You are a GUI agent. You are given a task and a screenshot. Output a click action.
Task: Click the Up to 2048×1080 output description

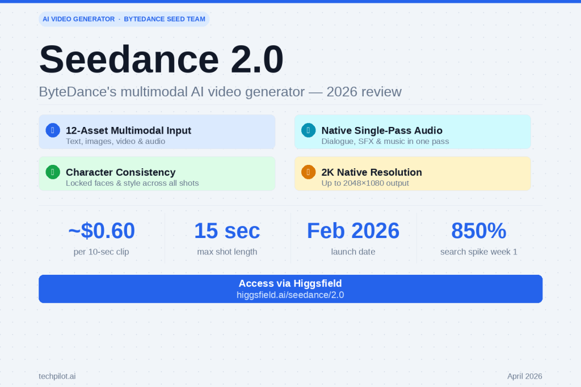coord(365,183)
